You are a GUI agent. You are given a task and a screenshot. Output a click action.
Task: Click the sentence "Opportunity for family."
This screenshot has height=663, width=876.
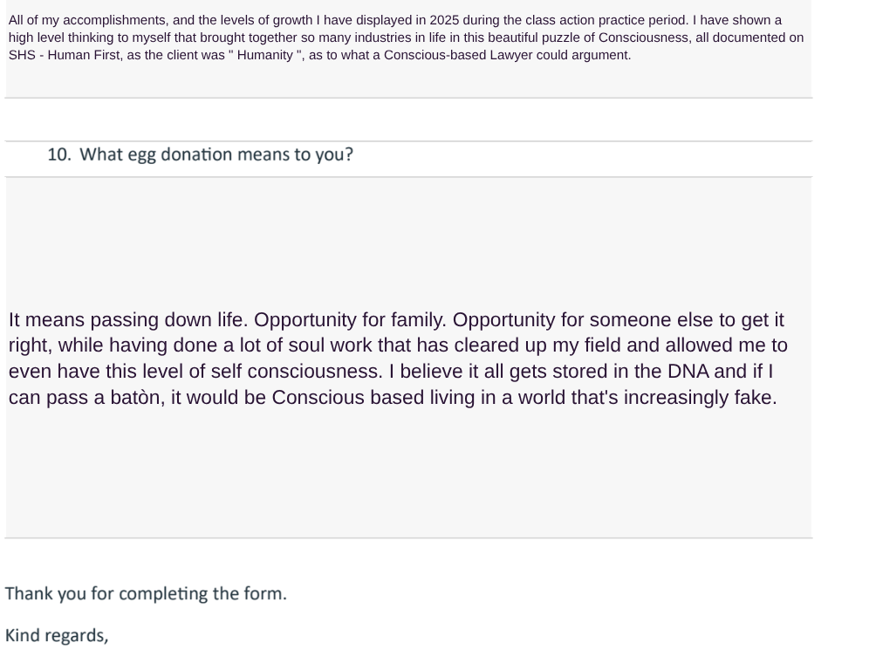[350, 319]
